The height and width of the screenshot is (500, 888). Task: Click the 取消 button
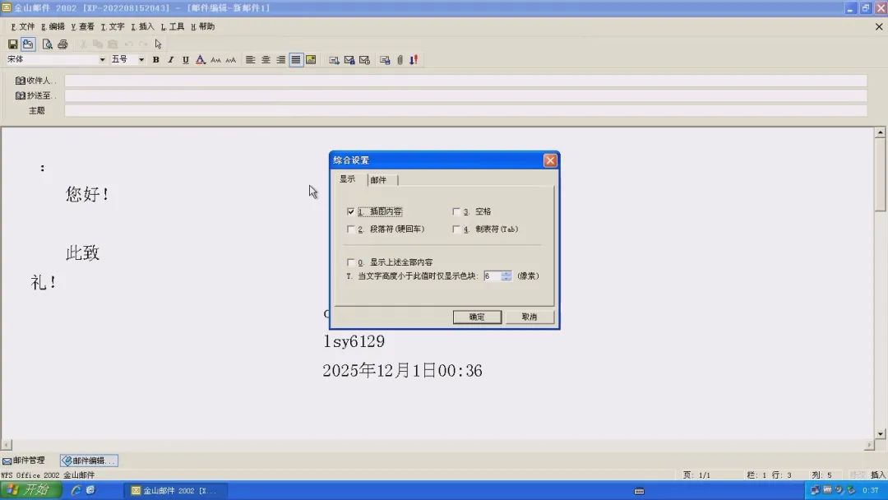(x=529, y=317)
